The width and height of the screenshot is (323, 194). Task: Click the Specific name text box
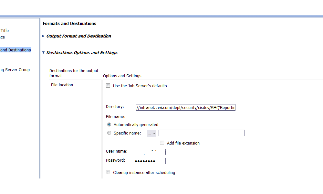point(202,133)
